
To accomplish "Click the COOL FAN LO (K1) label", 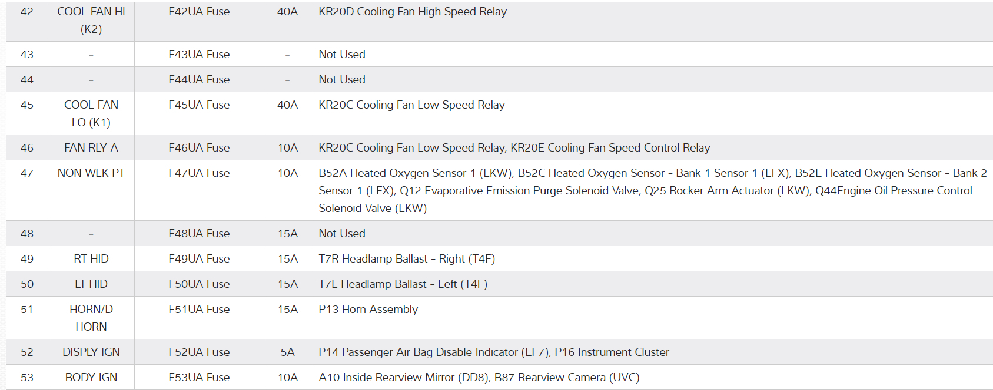I will pos(91,113).
